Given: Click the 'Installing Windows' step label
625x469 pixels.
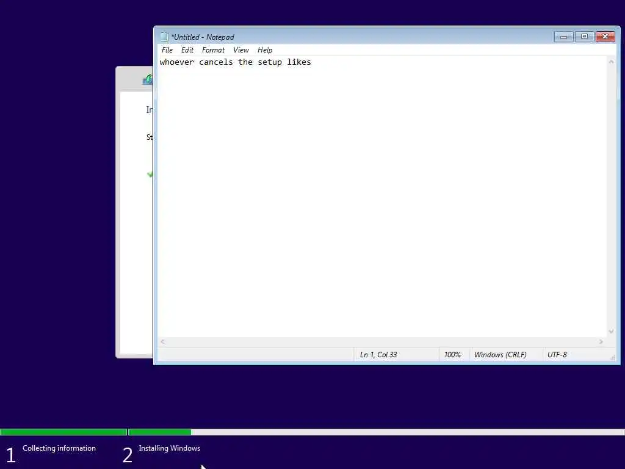Looking at the screenshot, I should [170, 448].
